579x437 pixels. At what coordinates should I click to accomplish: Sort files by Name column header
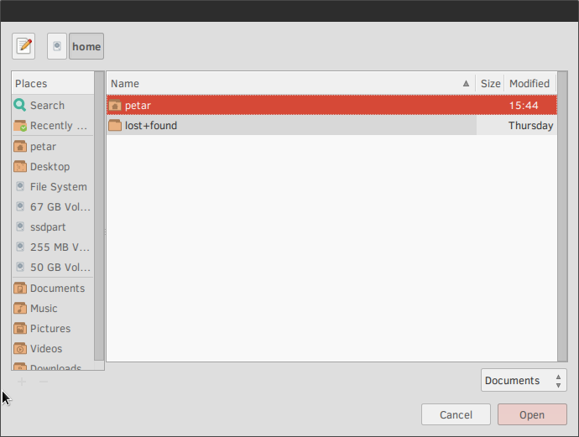pyautogui.click(x=285, y=84)
